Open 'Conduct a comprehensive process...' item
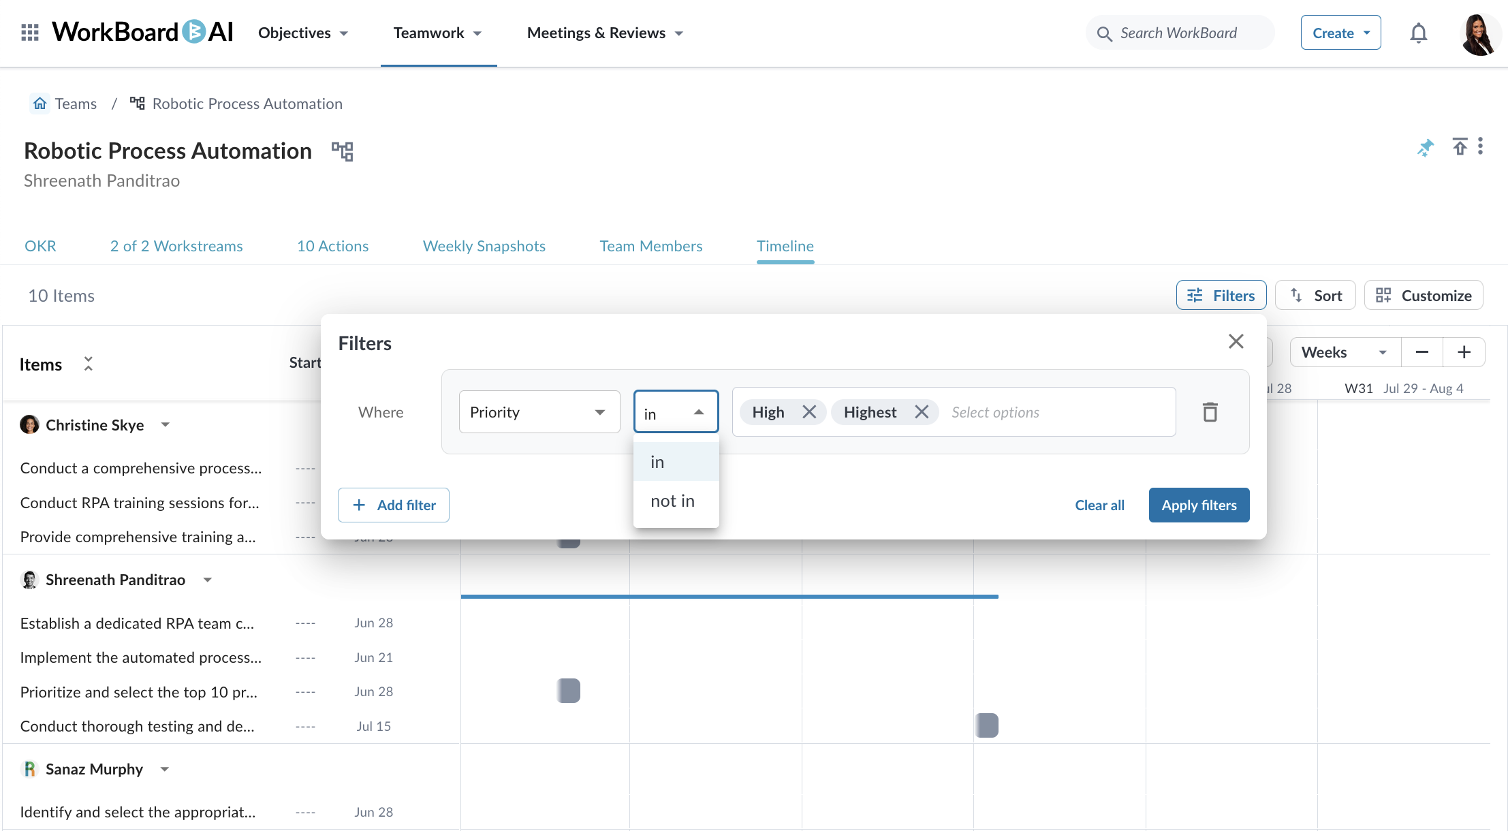Screen dimensions: 1508x831 click(x=141, y=468)
